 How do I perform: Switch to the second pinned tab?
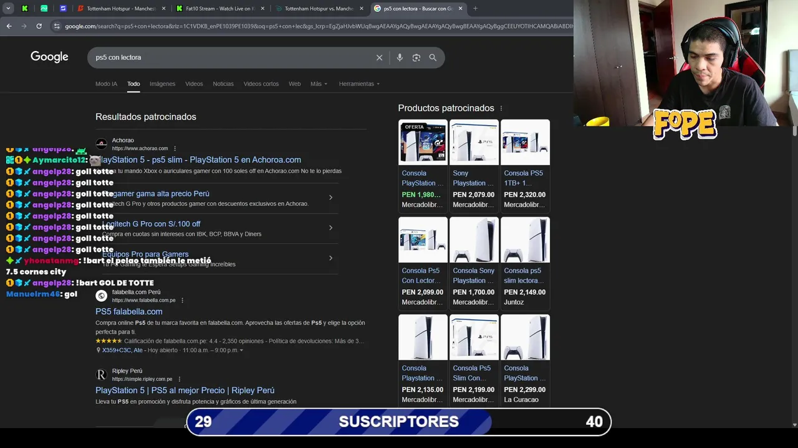tap(44, 9)
